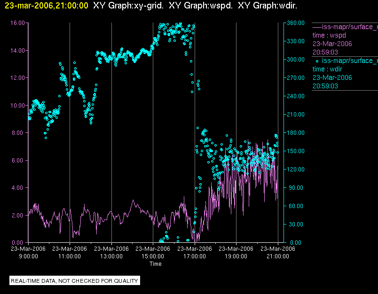
Task: Click the left axis value 2.00
Action: (x=18, y=215)
